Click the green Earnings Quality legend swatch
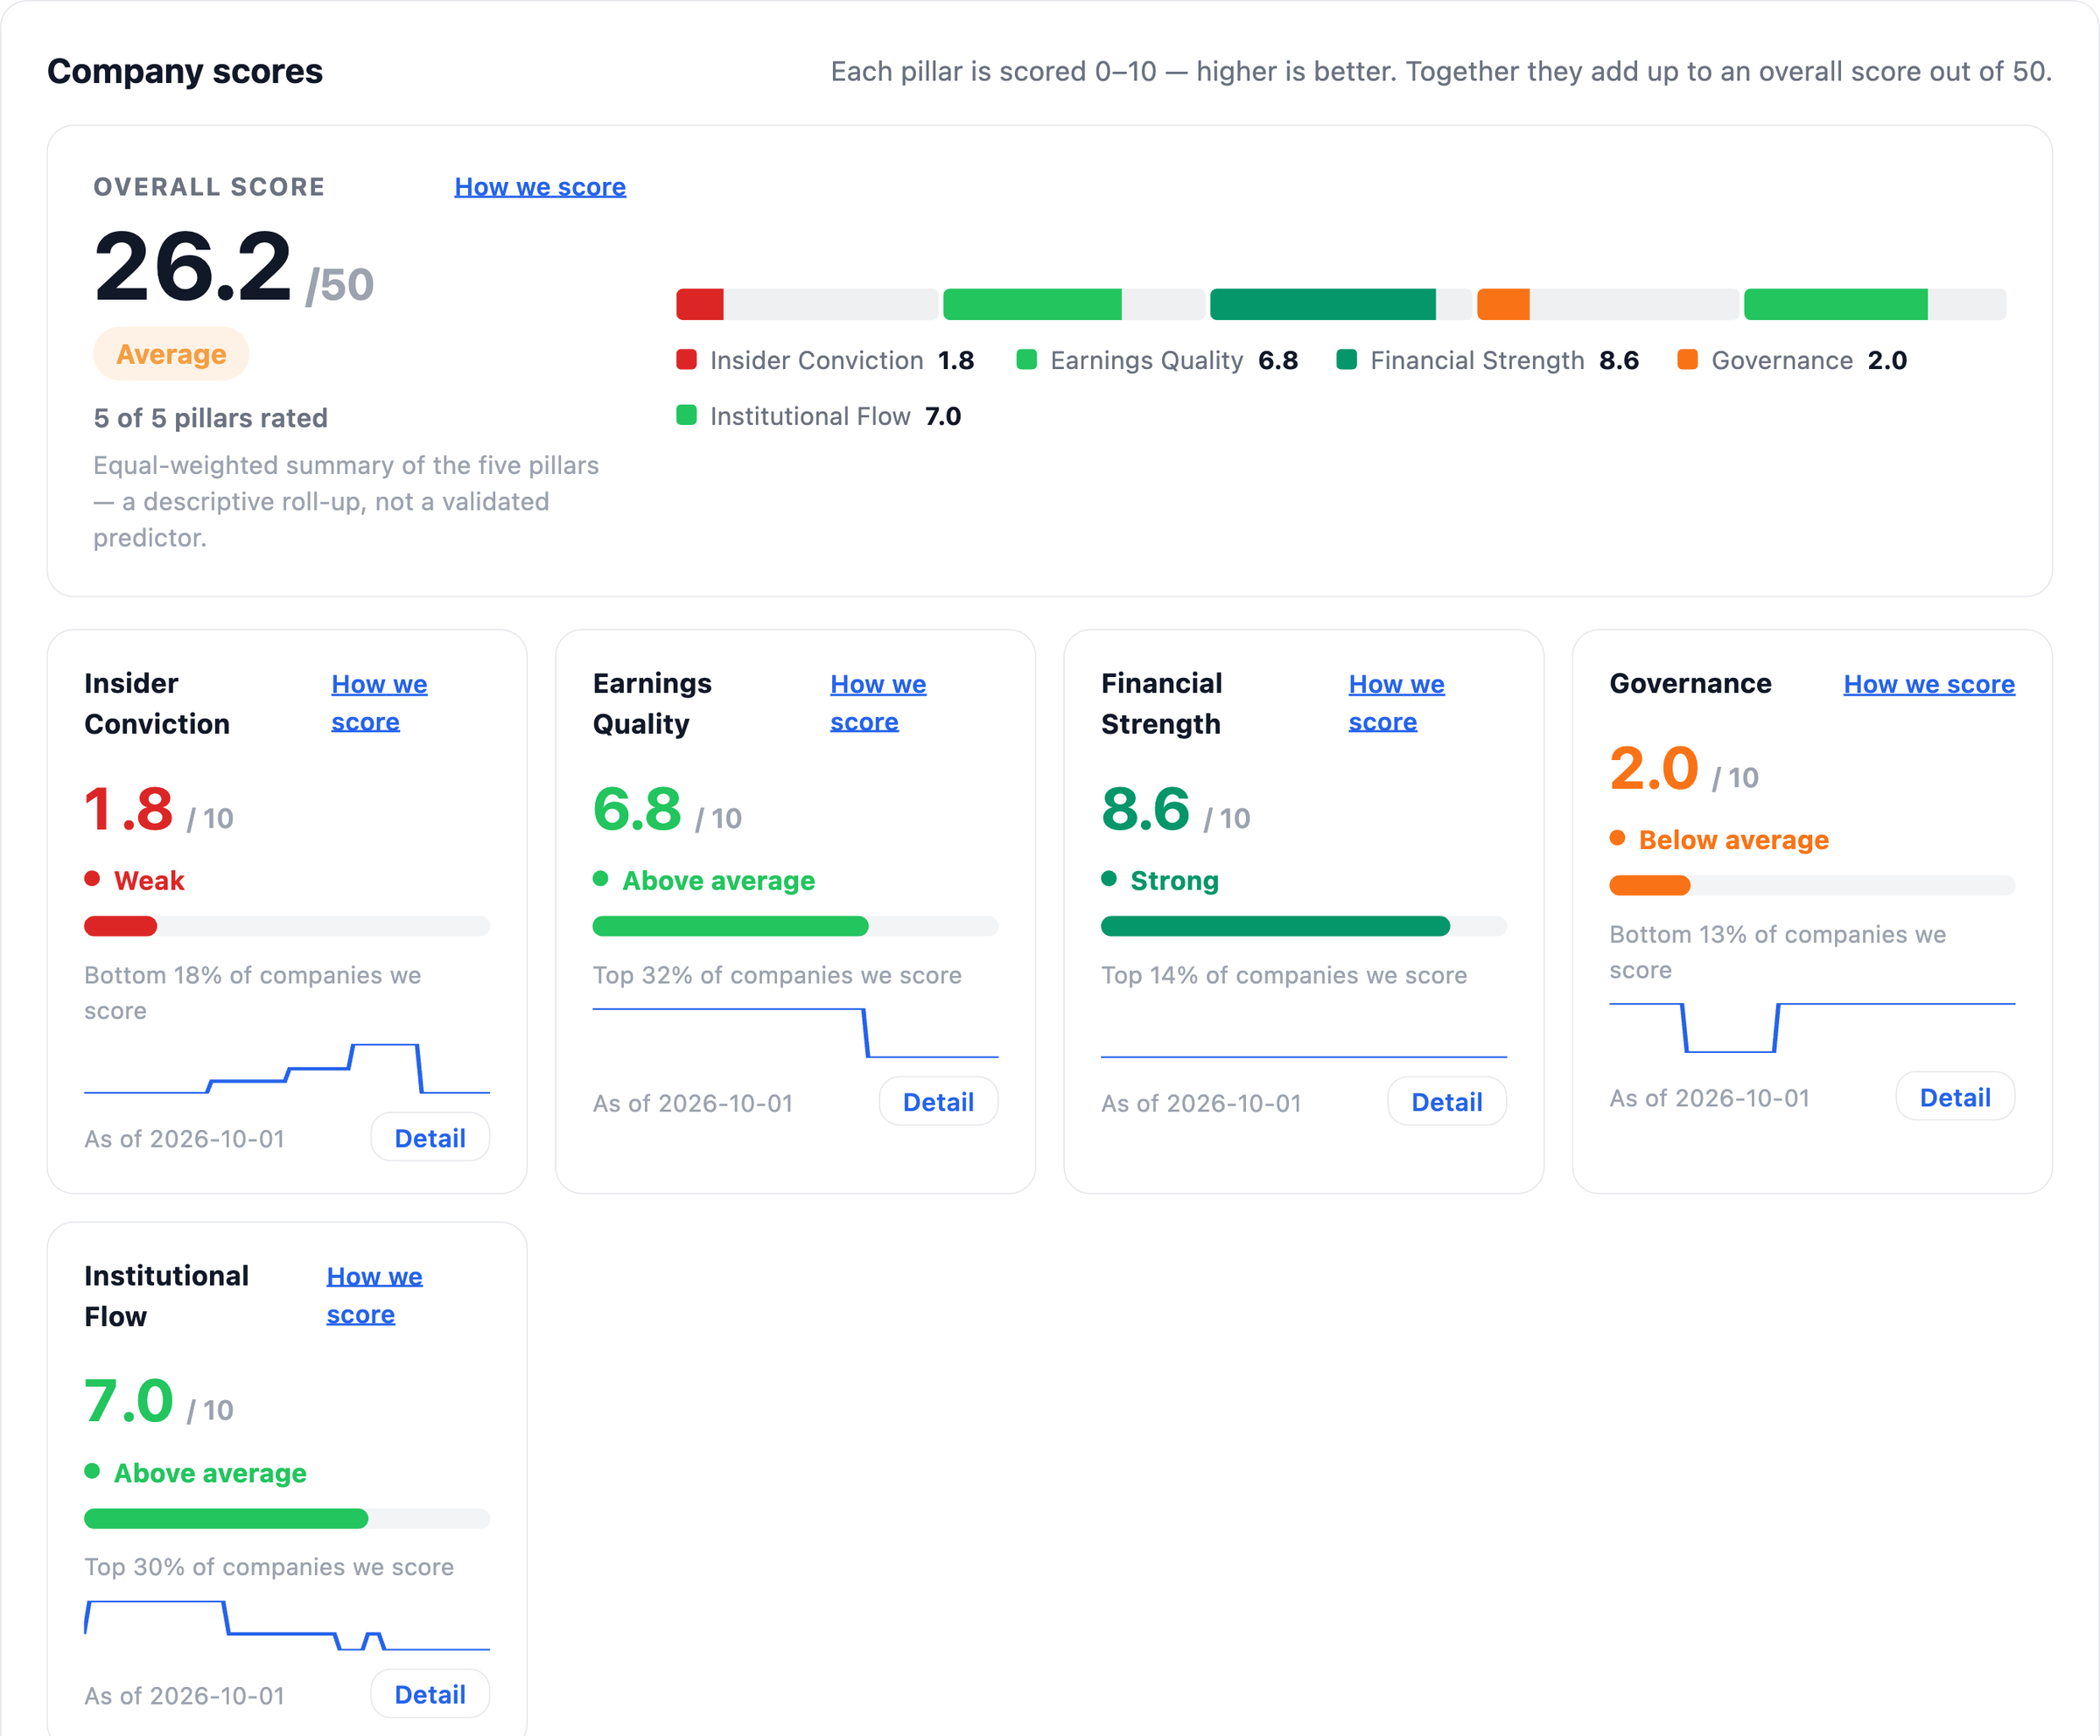Viewport: 2100px width, 1736px height. click(1026, 359)
